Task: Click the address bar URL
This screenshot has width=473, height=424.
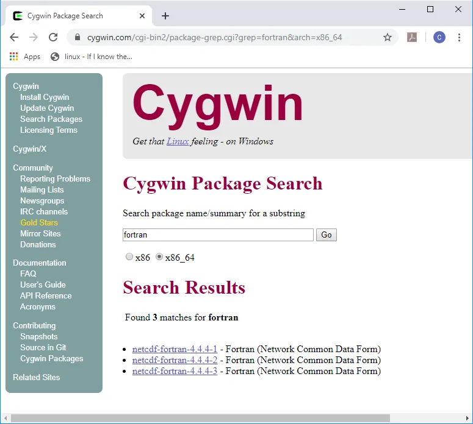Action: [x=214, y=37]
